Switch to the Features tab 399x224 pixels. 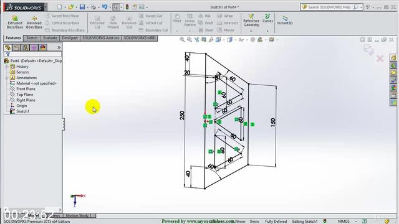pos(13,38)
